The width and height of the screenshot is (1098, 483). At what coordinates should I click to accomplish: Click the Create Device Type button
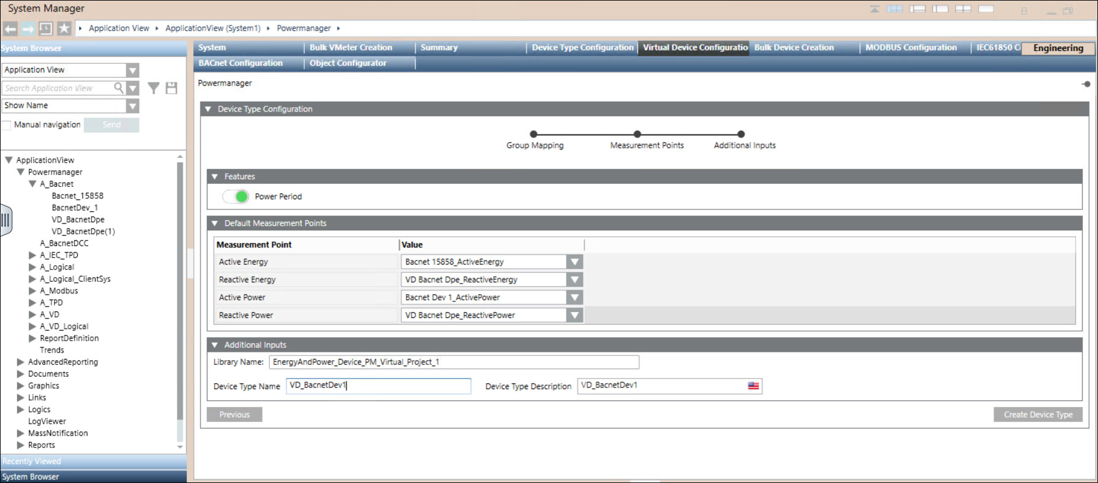click(1037, 415)
